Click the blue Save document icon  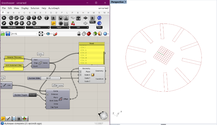coord(8,34)
